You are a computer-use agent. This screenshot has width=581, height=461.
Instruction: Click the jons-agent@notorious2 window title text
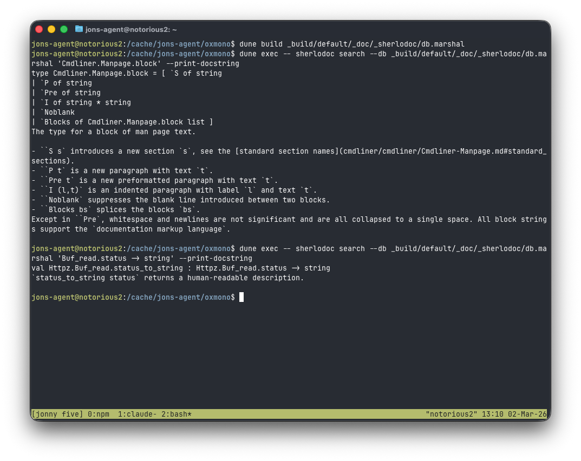(131, 29)
